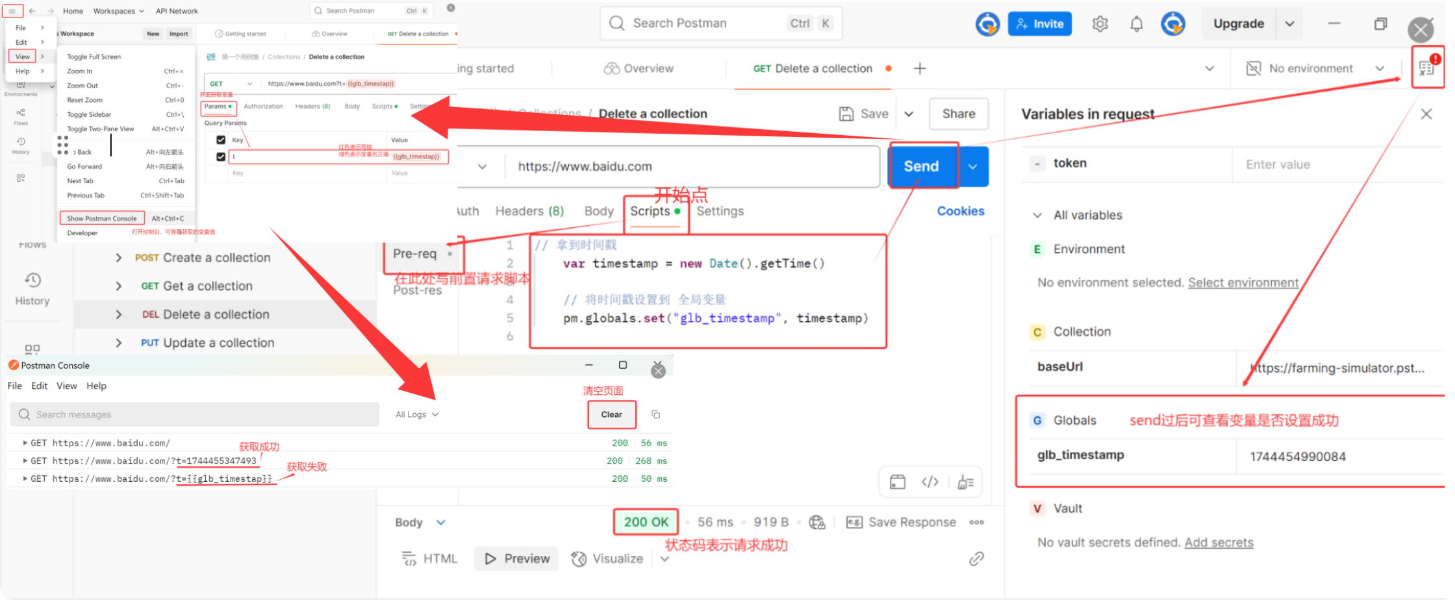Click the token Enter value field

pos(1337,164)
